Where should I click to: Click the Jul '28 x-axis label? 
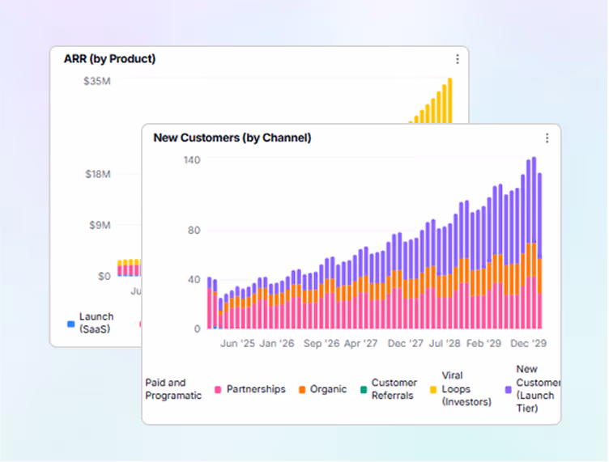tap(445, 344)
